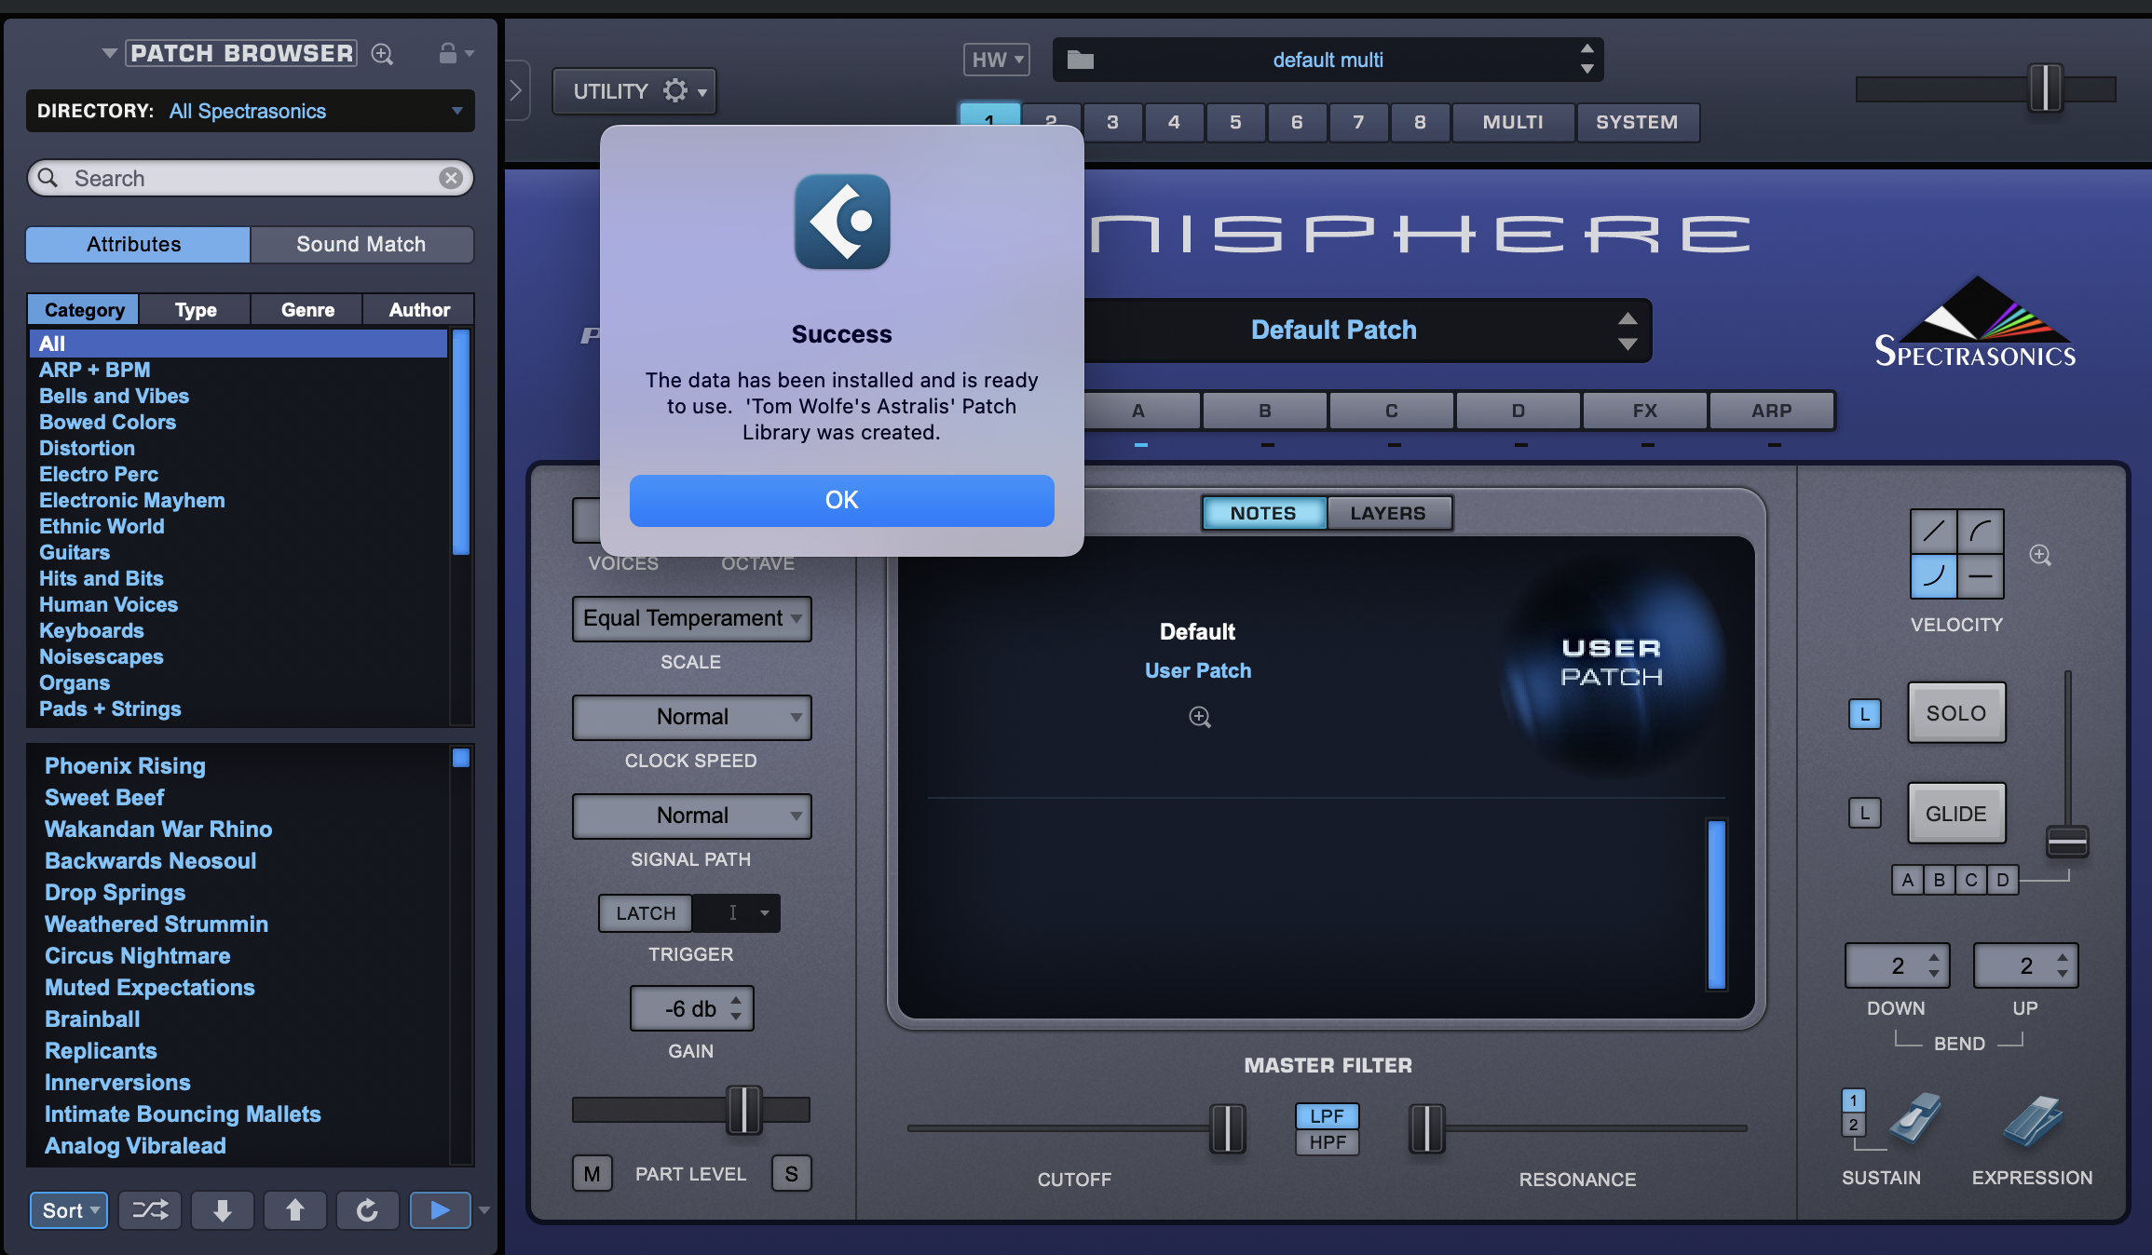The image size is (2152, 1255).
Task: Open the Sort dropdown
Action: coord(70,1210)
